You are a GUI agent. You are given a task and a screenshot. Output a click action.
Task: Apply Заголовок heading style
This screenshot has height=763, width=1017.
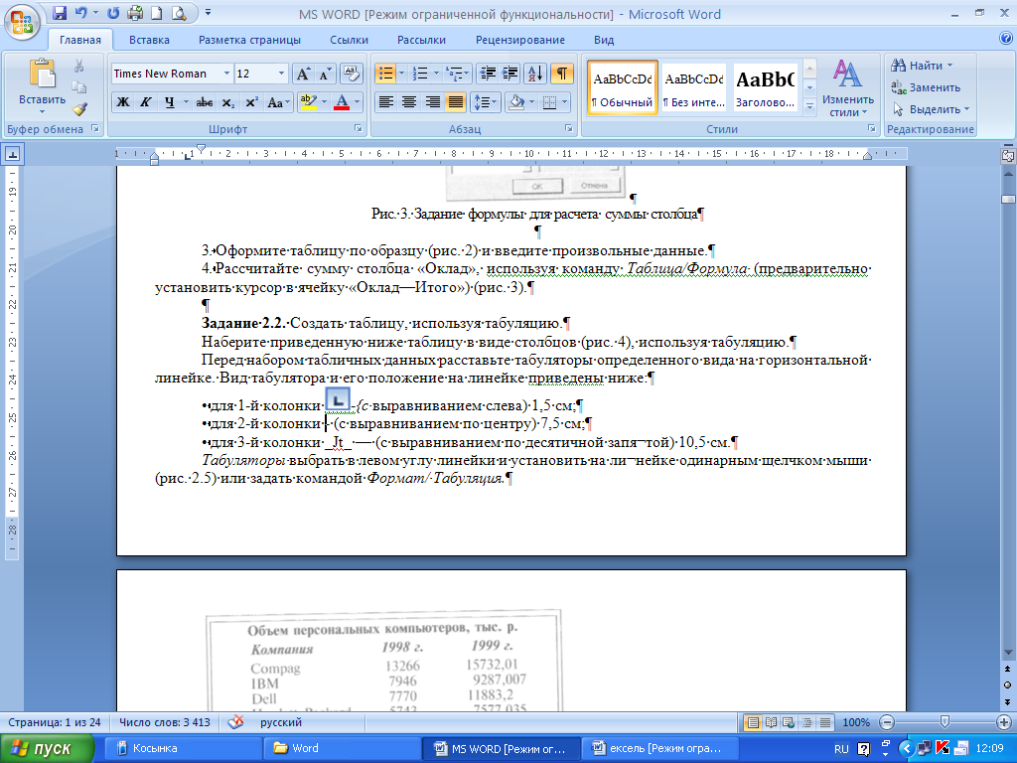tap(765, 87)
